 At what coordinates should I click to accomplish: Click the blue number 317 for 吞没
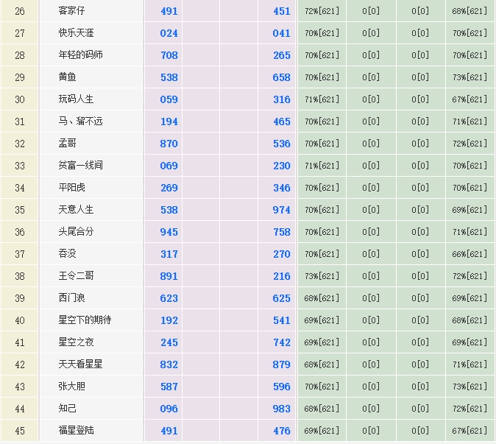coord(169,254)
